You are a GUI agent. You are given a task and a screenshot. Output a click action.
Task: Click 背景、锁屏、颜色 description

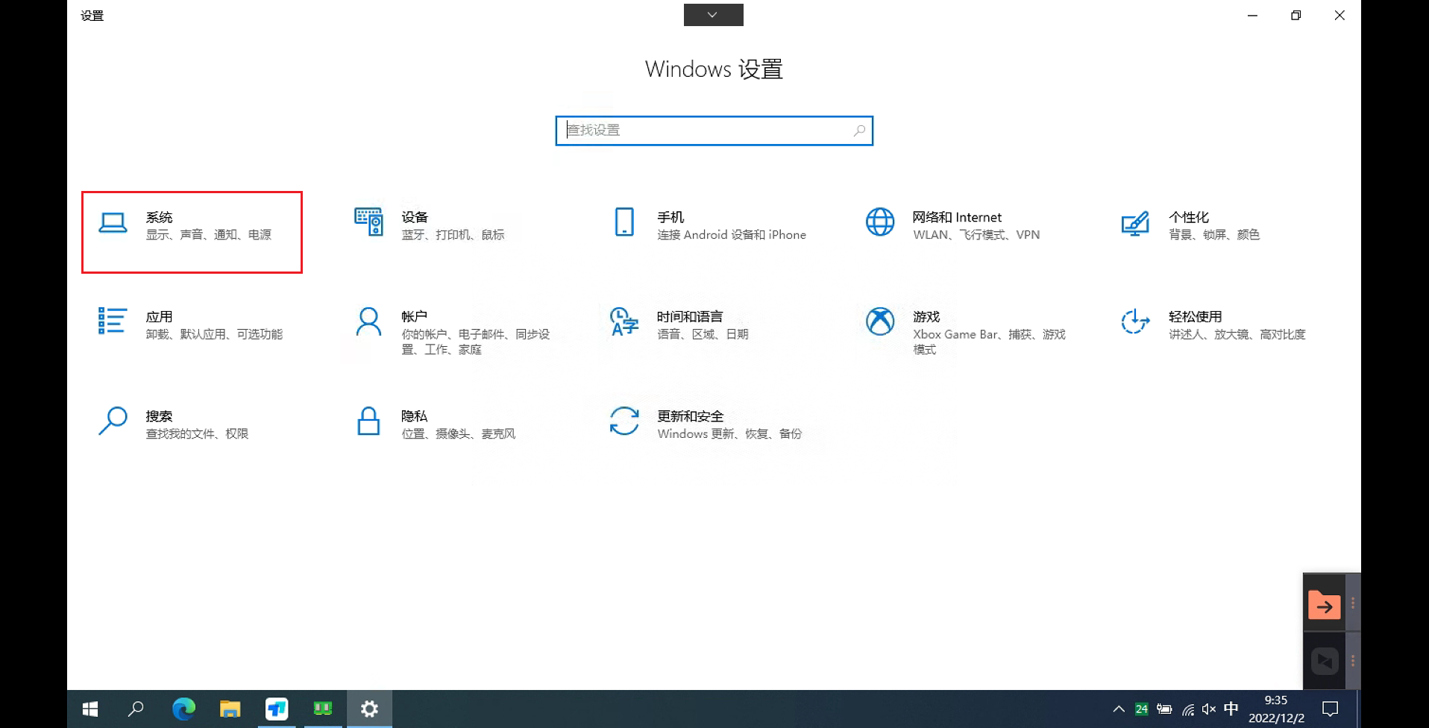pos(1213,235)
